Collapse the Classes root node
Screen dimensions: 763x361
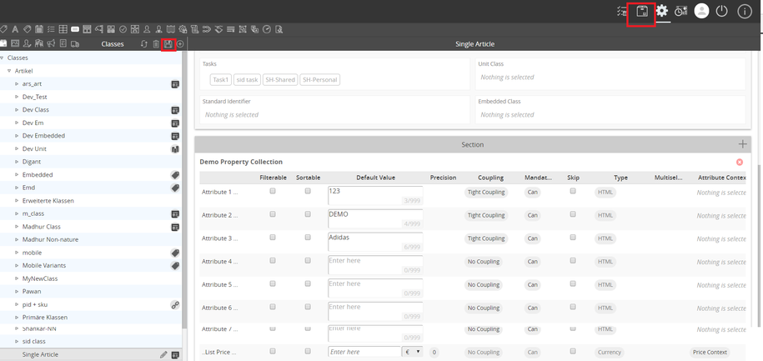(3, 58)
